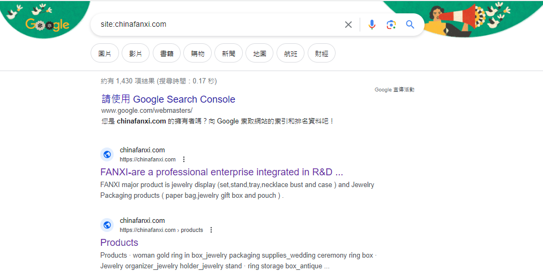Switch to the 圖片 filter tab
543x279 pixels.
[105, 53]
